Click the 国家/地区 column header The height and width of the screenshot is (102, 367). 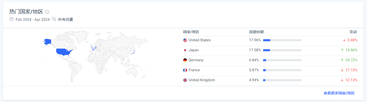point(191,32)
